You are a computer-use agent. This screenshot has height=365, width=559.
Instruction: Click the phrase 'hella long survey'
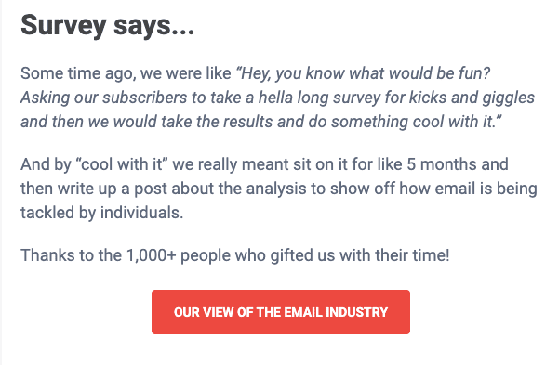tap(319, 98)
